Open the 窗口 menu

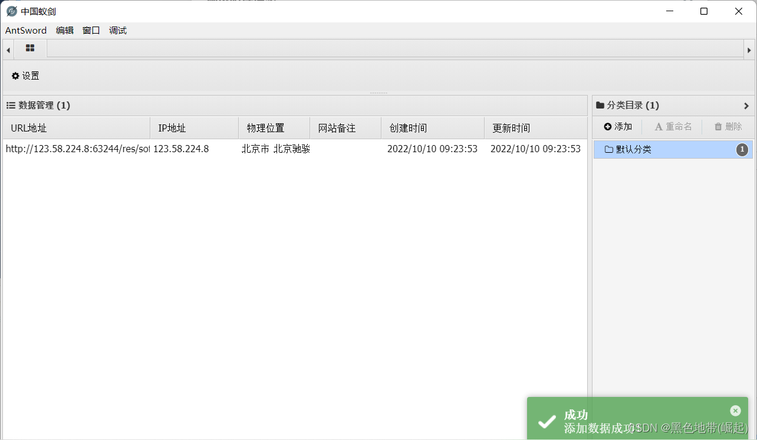click(x=91, y=30)
